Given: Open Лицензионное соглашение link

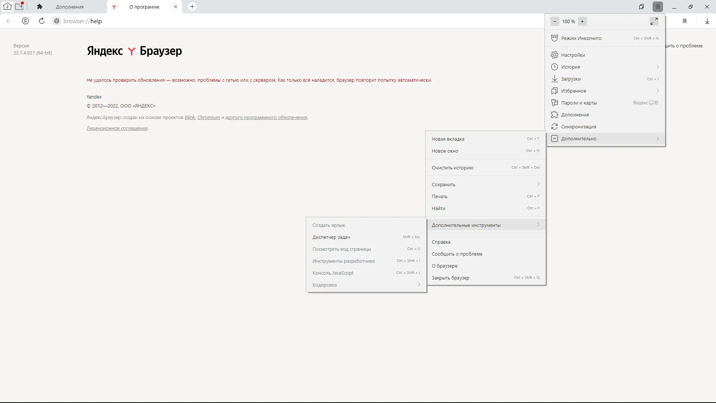Looking at the screenshot, I should pos(117,128).
